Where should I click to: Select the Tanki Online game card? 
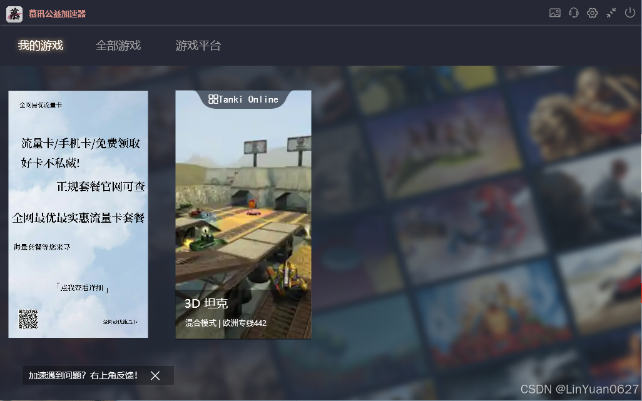click(243, 215)
